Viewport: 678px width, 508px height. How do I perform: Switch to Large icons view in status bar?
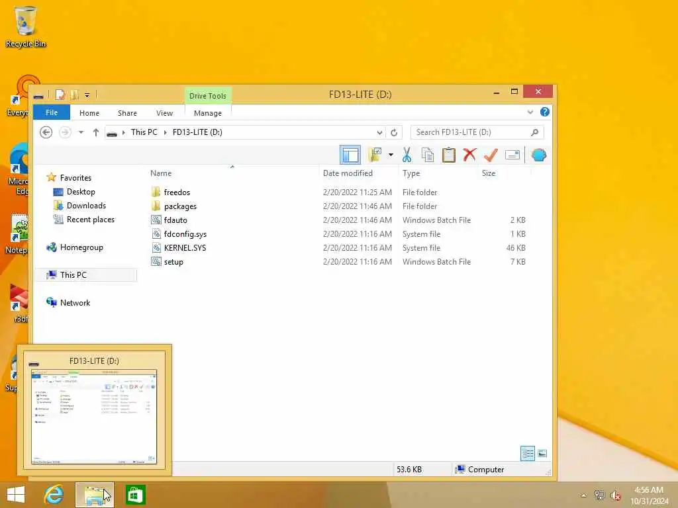(542, 453)
